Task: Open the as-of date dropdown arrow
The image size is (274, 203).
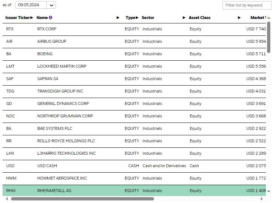Action: pos(51,5)
